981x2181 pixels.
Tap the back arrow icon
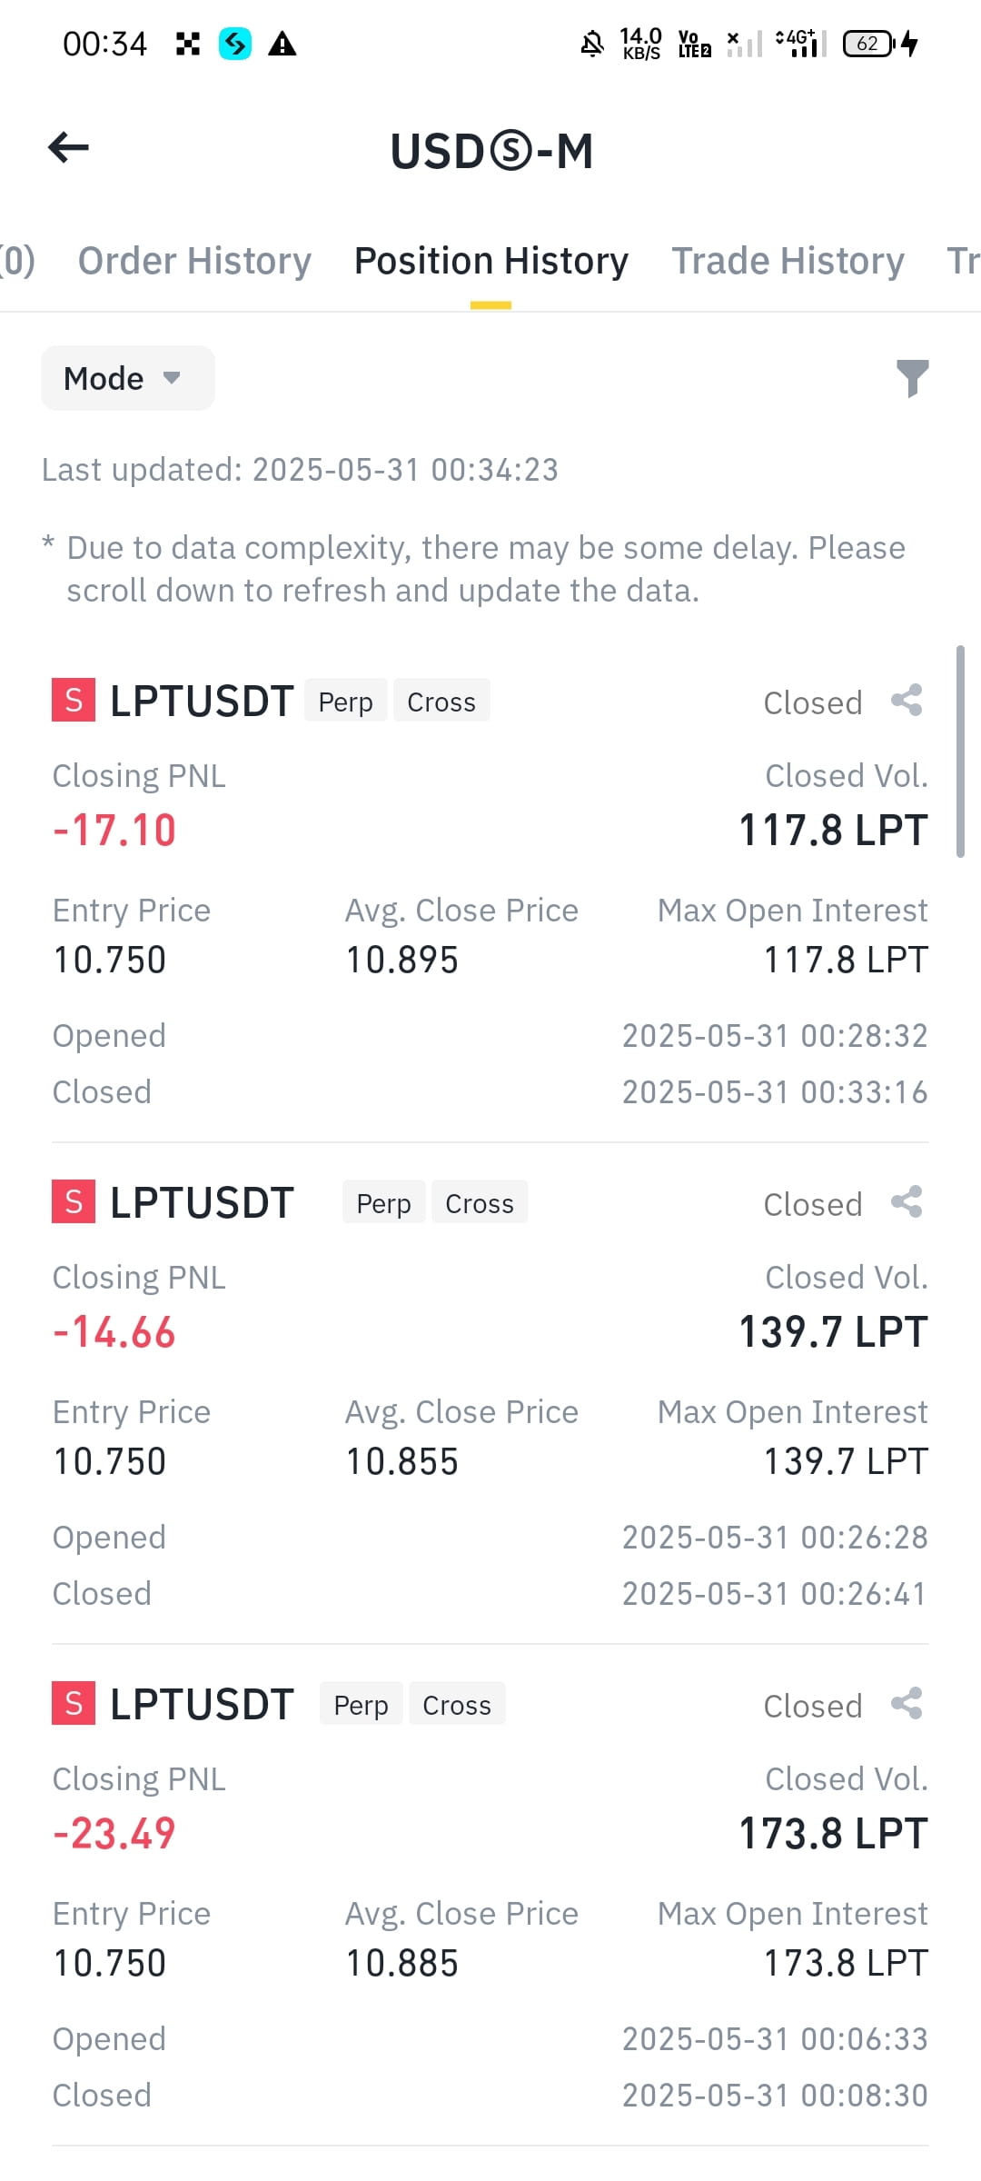click(x=68, y=147)
